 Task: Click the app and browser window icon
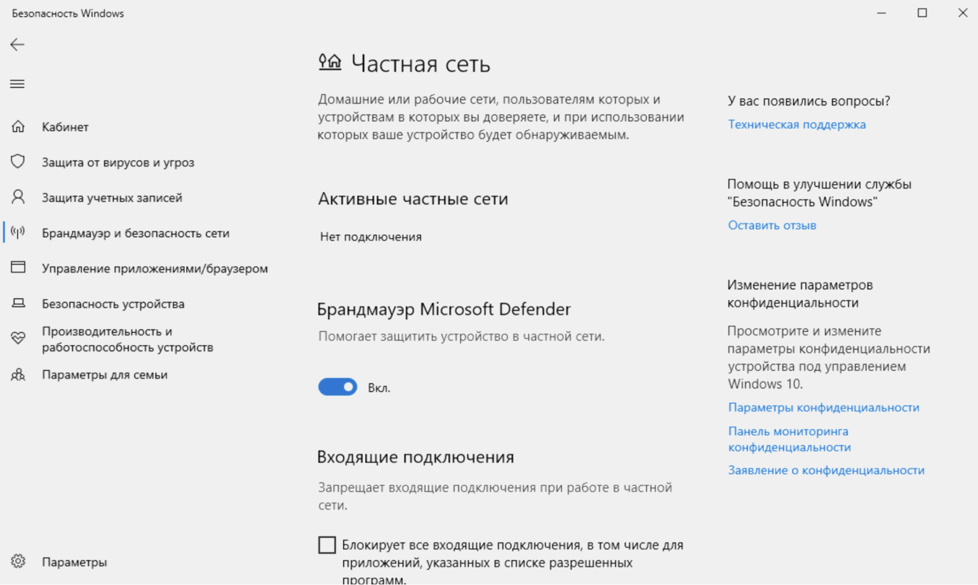coord(18,268)
